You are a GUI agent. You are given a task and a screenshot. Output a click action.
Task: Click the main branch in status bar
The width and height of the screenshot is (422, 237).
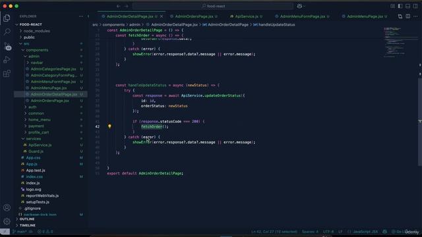pos(20,231)
